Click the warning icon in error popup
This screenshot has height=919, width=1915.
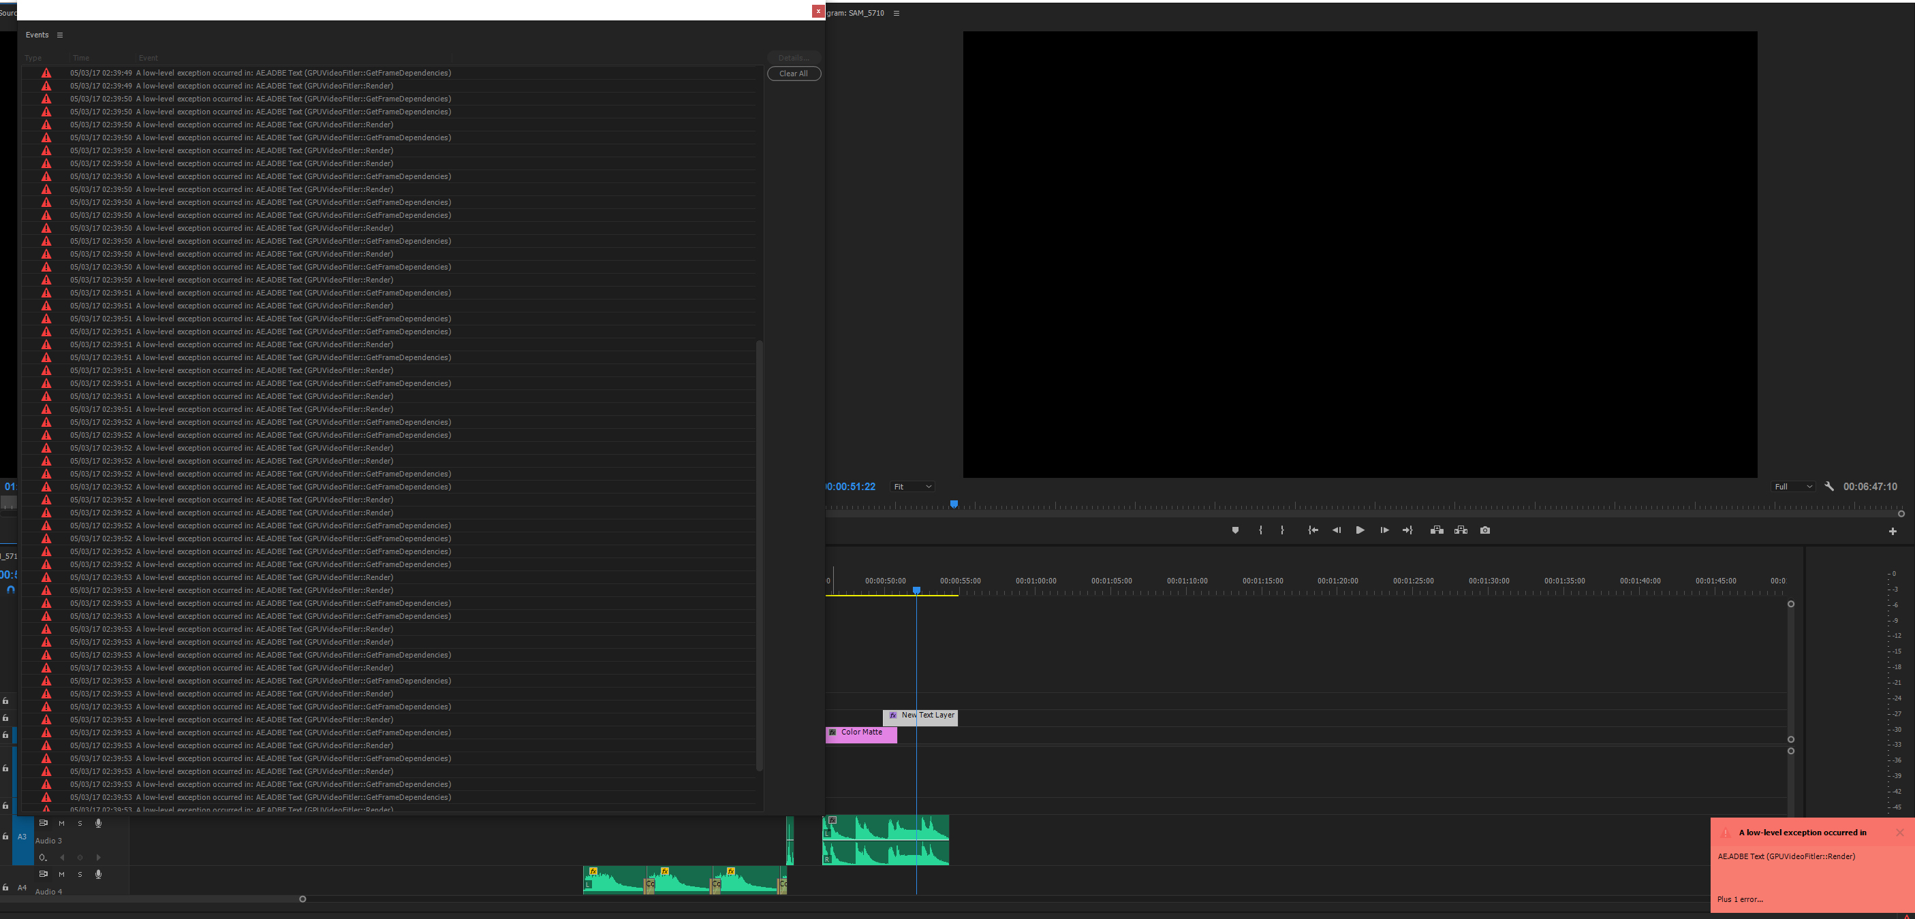[x=1726, y=833]
